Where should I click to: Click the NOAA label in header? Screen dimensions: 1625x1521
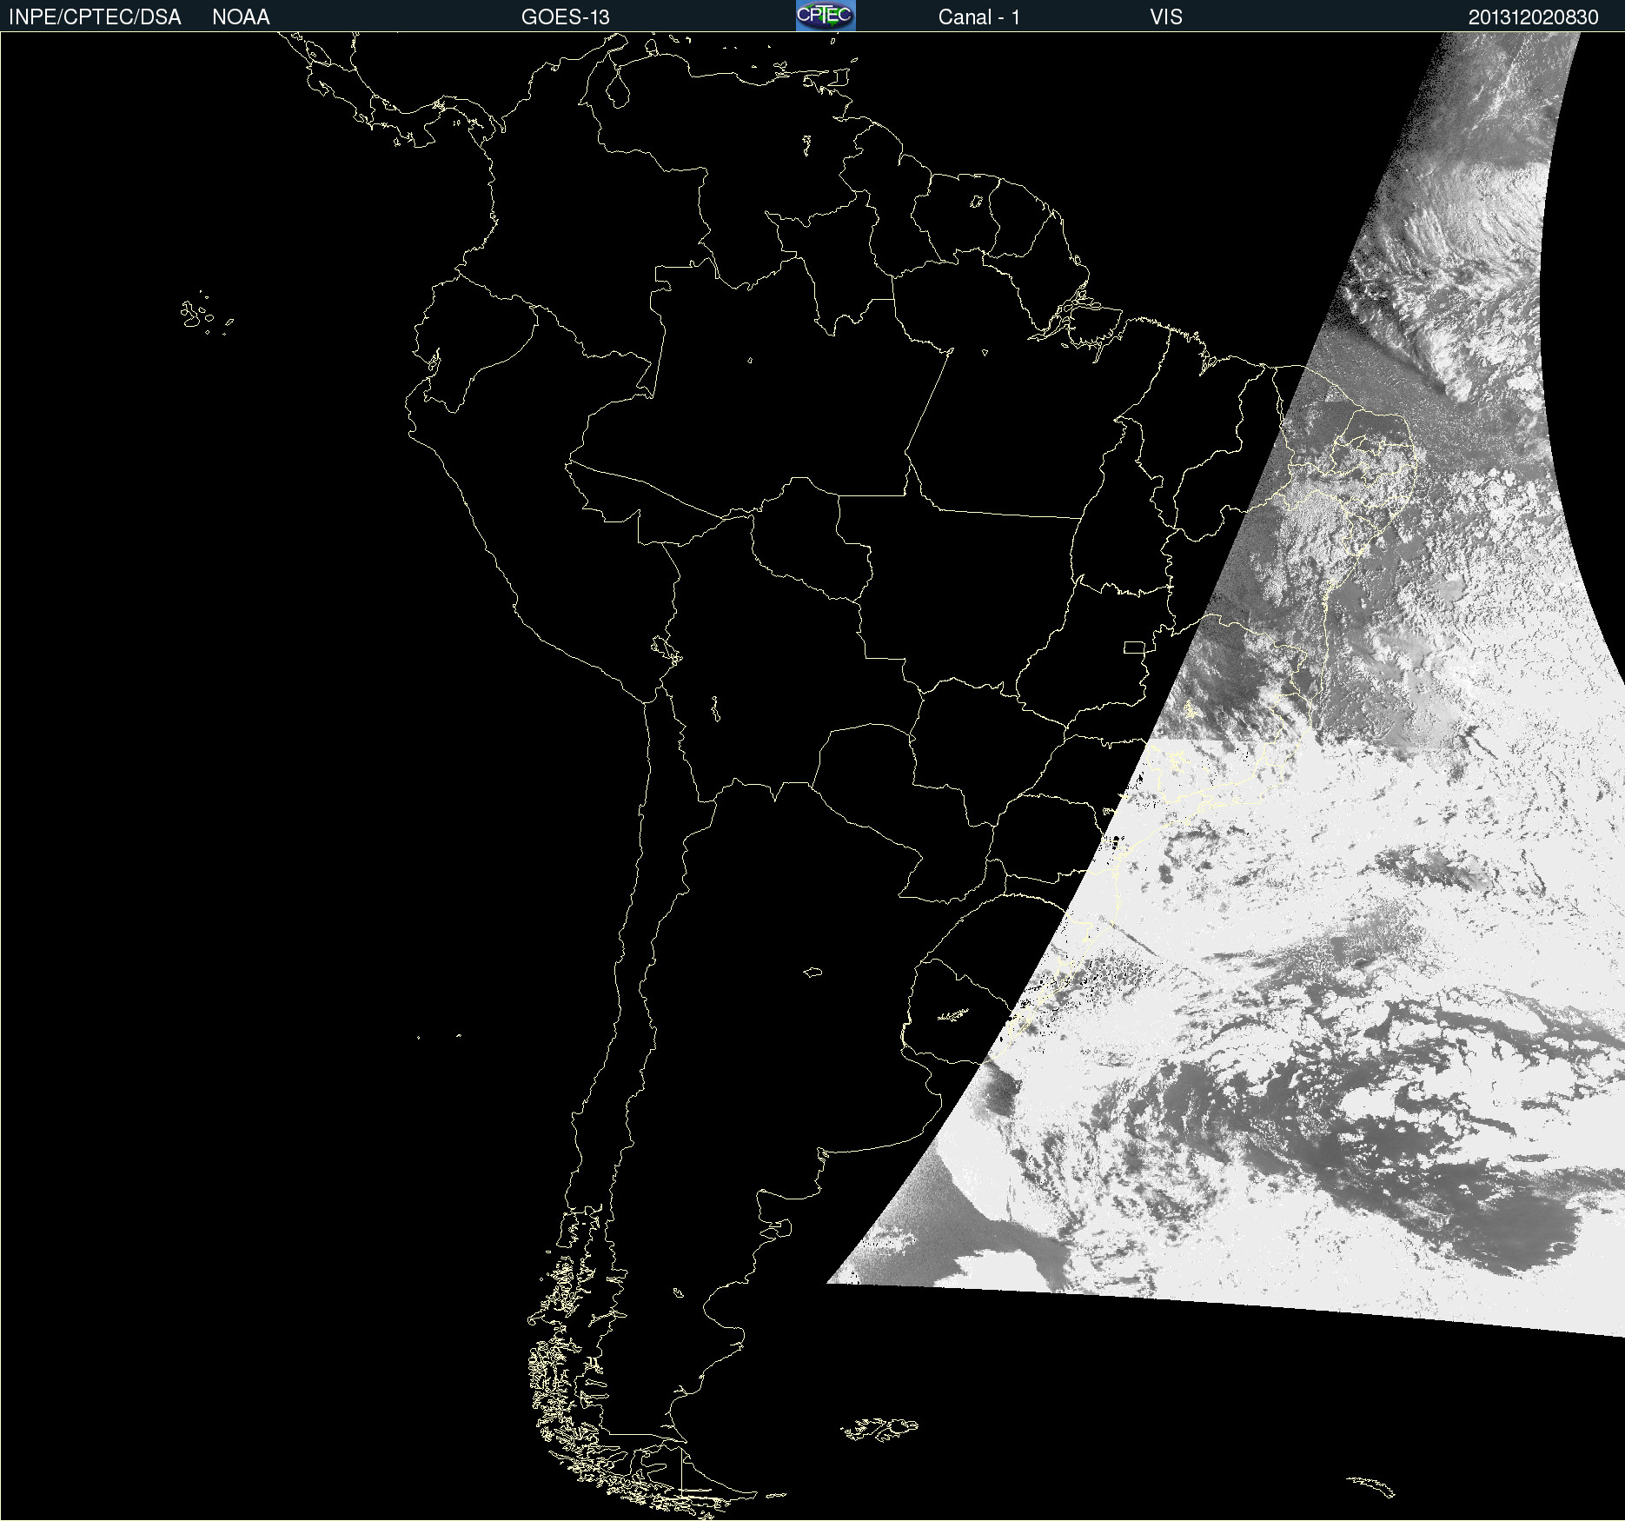241,17
